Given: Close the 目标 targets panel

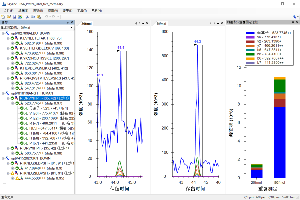Looking at the screenshot, I should (72, 22).
